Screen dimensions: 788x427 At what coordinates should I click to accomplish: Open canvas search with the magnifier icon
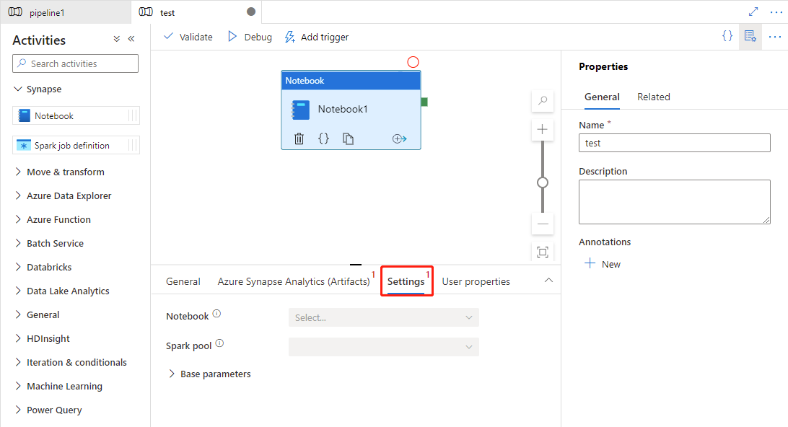pyautogui.click(x=542, y=101)
